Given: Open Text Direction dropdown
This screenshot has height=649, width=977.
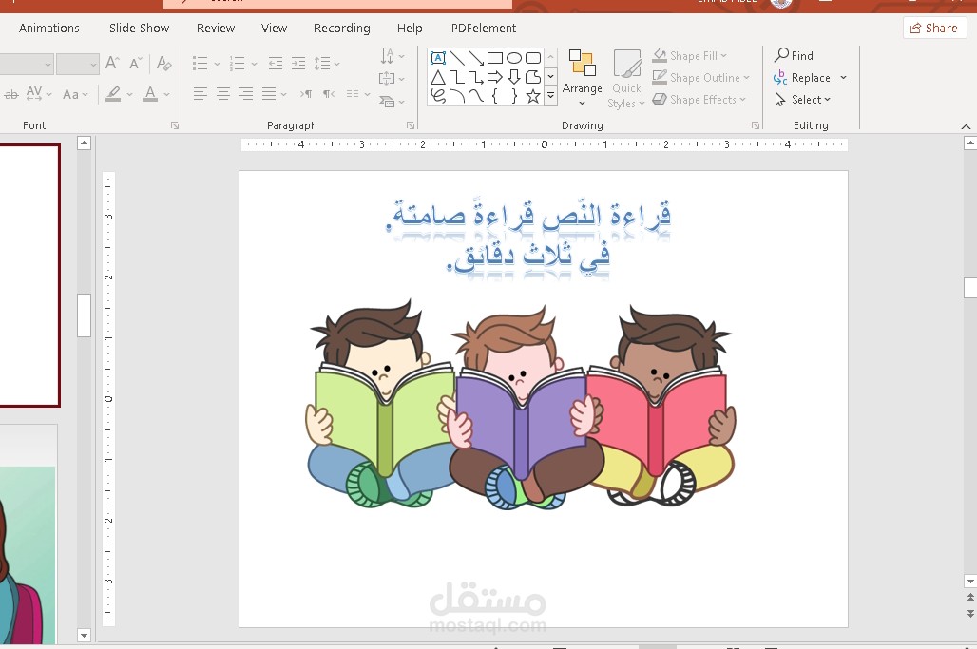Looking at the screenshot, I should [393, 57].
